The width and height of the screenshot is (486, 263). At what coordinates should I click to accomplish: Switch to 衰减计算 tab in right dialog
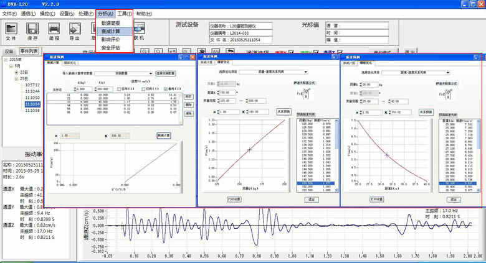coord(350,63)
